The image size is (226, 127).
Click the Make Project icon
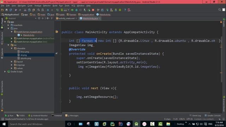coord(57,10)
